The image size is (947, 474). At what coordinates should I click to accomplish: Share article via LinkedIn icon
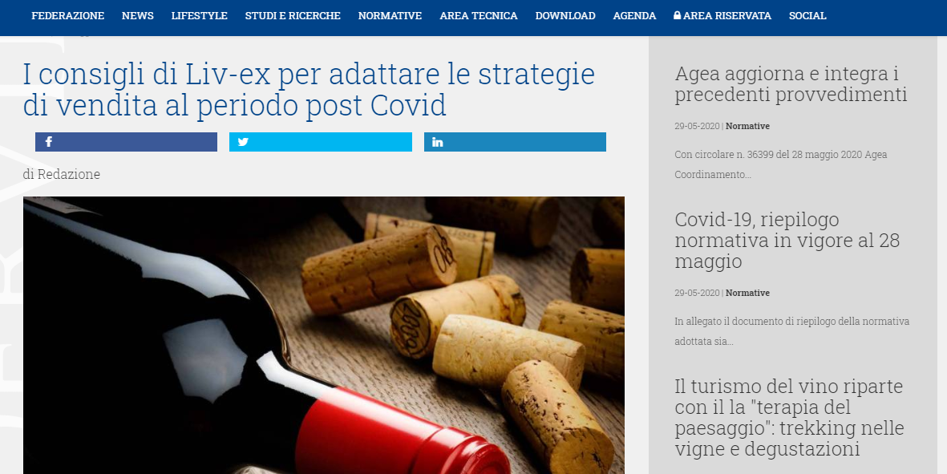click(437, 142)
